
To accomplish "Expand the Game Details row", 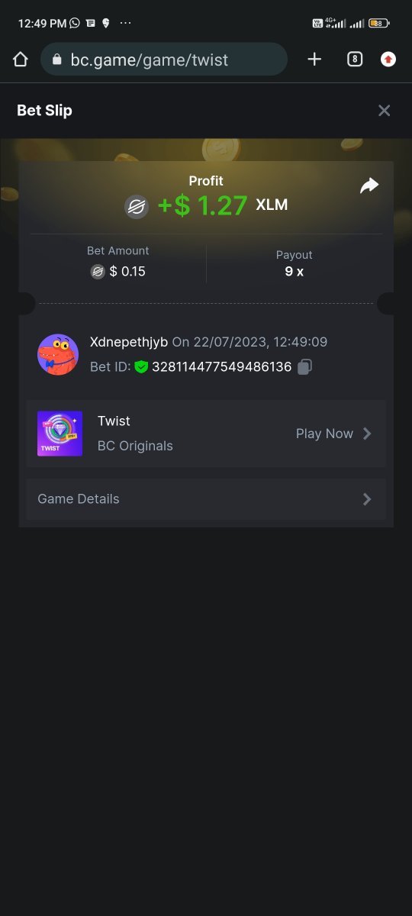I will click(206, 499).
